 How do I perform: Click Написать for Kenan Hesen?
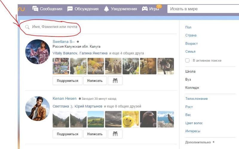95,134
